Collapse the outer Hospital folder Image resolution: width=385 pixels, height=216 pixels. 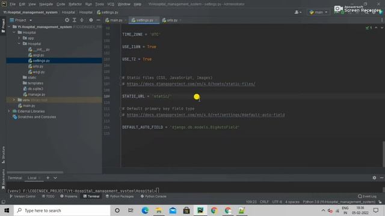[x=14, y=32]
